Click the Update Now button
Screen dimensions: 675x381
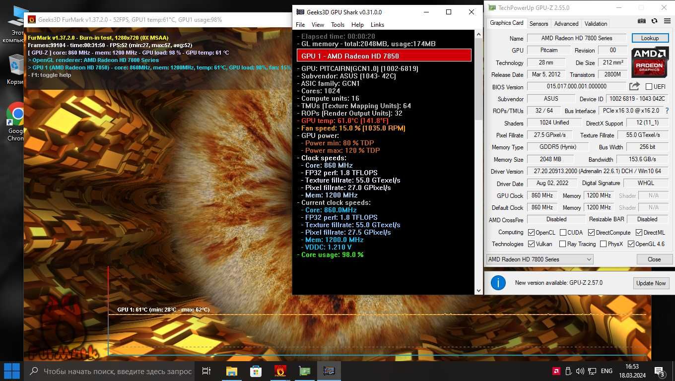[651, 283]
